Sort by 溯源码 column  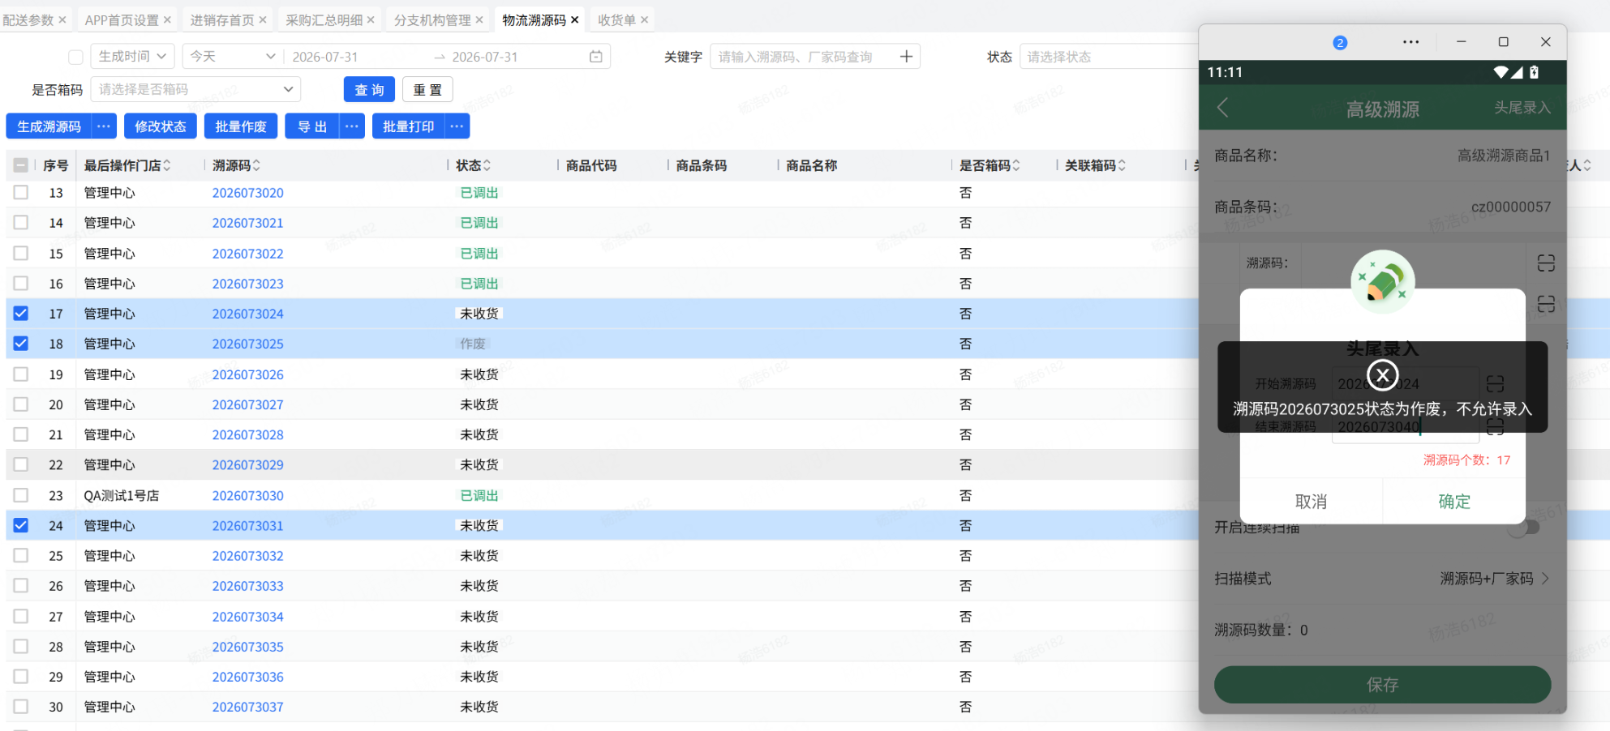256,165
